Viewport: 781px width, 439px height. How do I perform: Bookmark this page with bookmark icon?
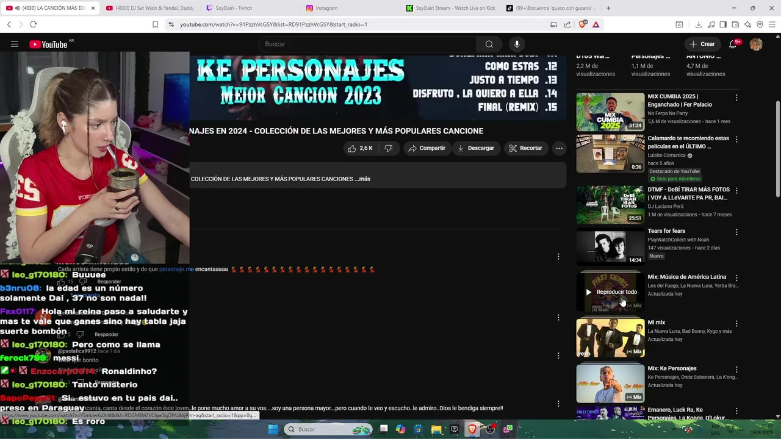click(x=155, y=24)
